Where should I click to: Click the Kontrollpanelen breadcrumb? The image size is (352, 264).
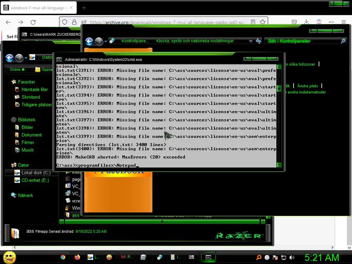(135, 41)
